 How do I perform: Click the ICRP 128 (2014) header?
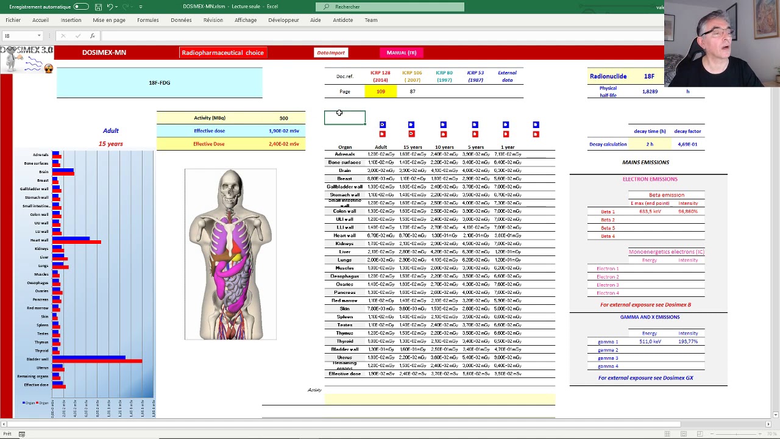point(380,76)
